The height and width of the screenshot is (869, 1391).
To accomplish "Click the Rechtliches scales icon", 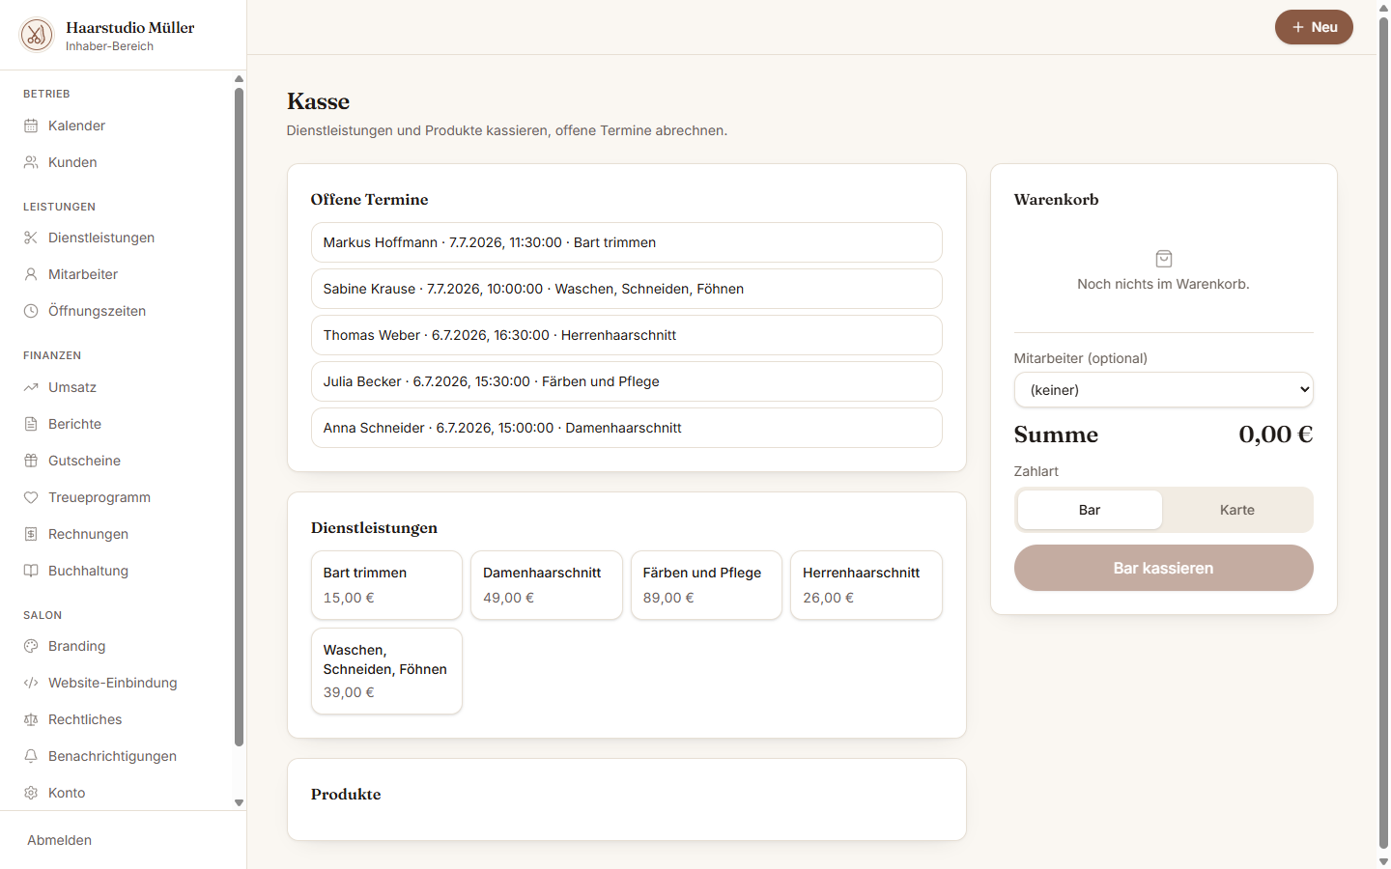I will (31, 719).
